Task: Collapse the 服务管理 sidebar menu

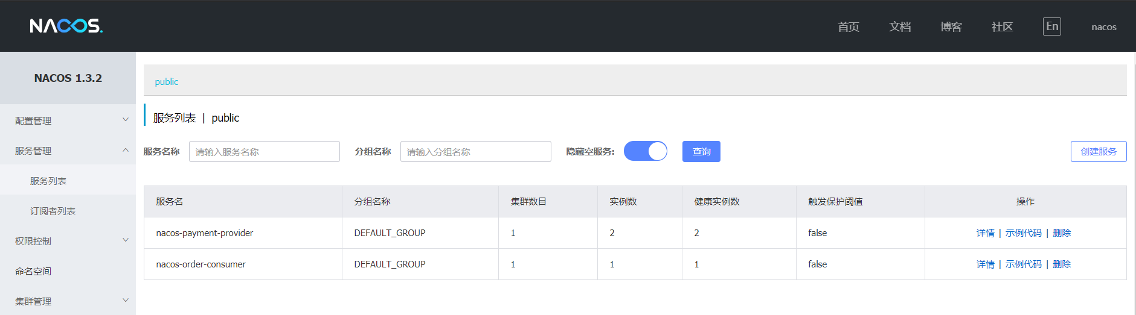Action: tap(68, 151)
